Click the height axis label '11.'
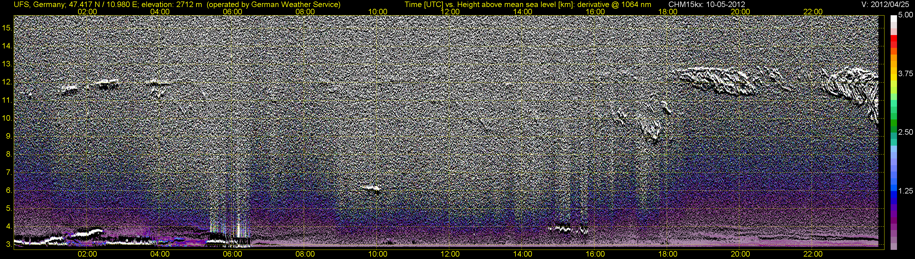 pos(7,101)
